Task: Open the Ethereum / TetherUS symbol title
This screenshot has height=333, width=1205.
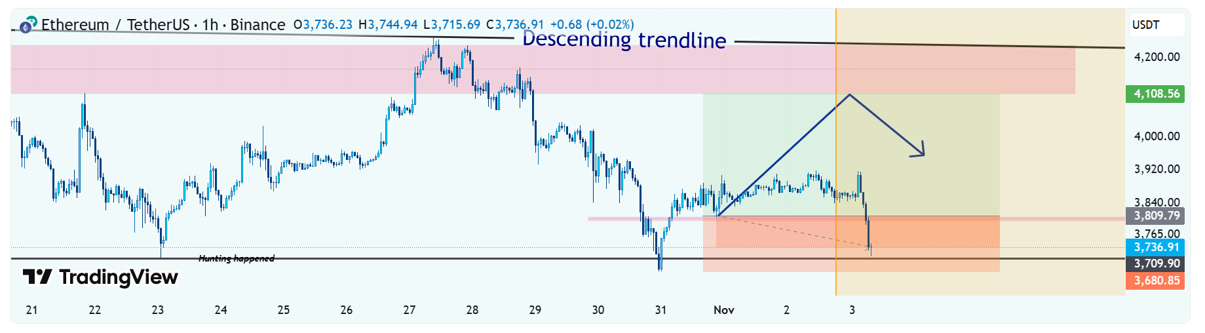Action: coord(115,25)
